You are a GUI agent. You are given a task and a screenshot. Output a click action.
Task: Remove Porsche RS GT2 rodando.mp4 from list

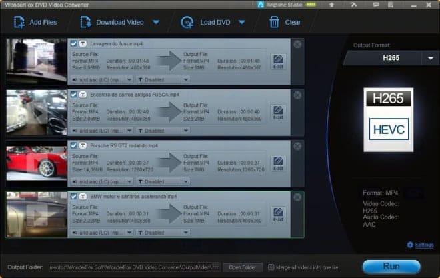297,146
